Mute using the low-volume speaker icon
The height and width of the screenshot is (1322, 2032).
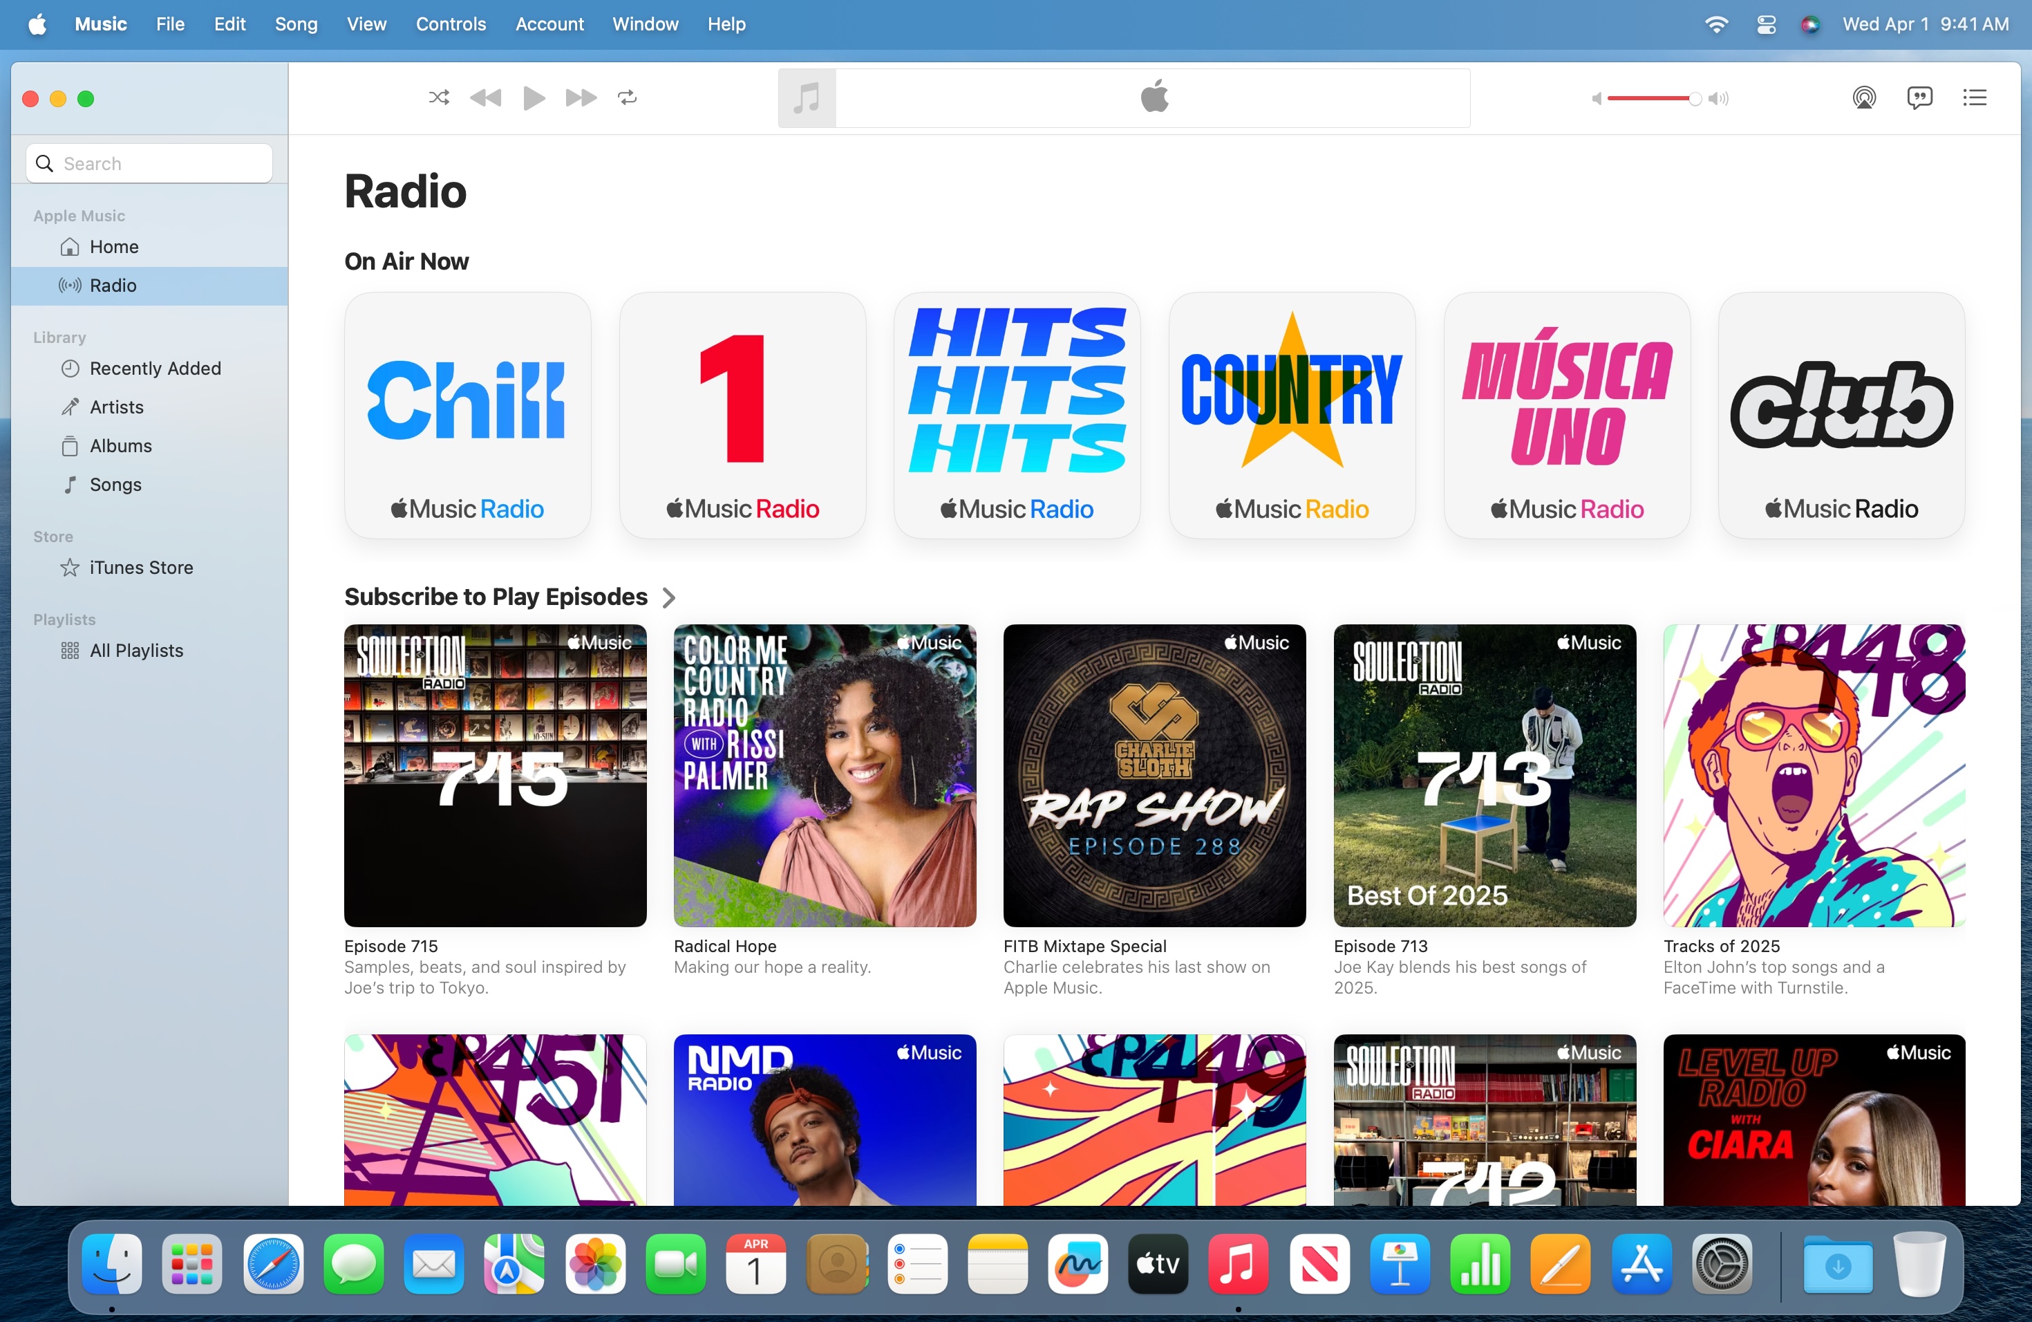(1596, 99)
